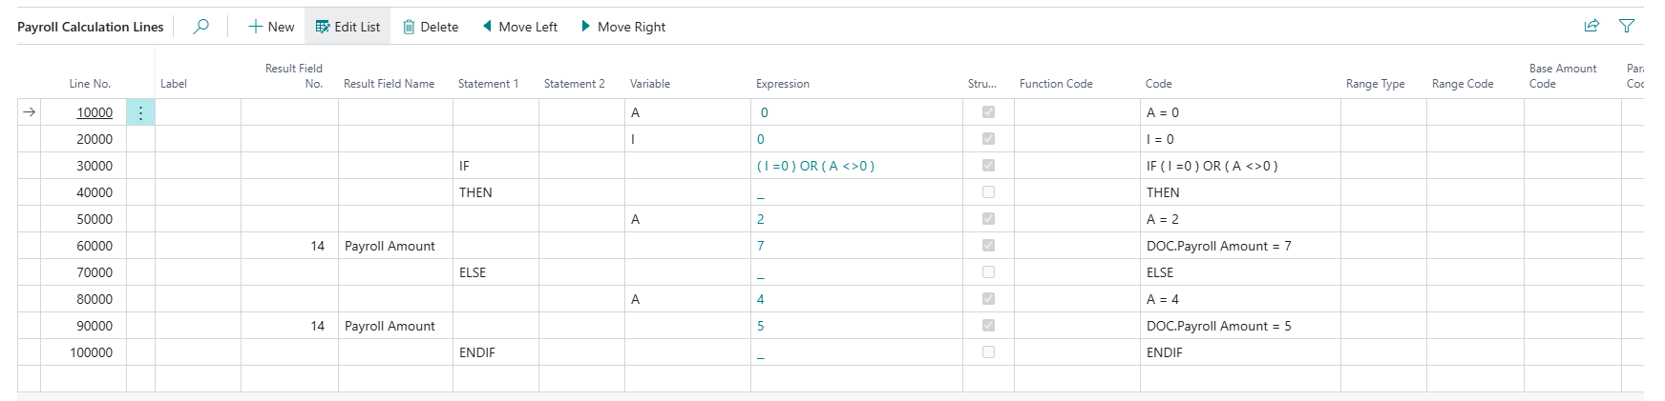
Task: Click Move Right arrow
Action: [x=622, y=27]
